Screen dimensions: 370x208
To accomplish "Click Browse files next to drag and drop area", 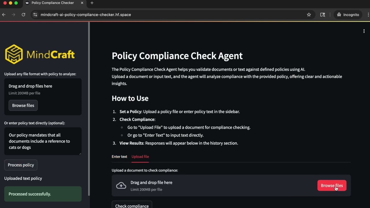I will tap(332, 185).
